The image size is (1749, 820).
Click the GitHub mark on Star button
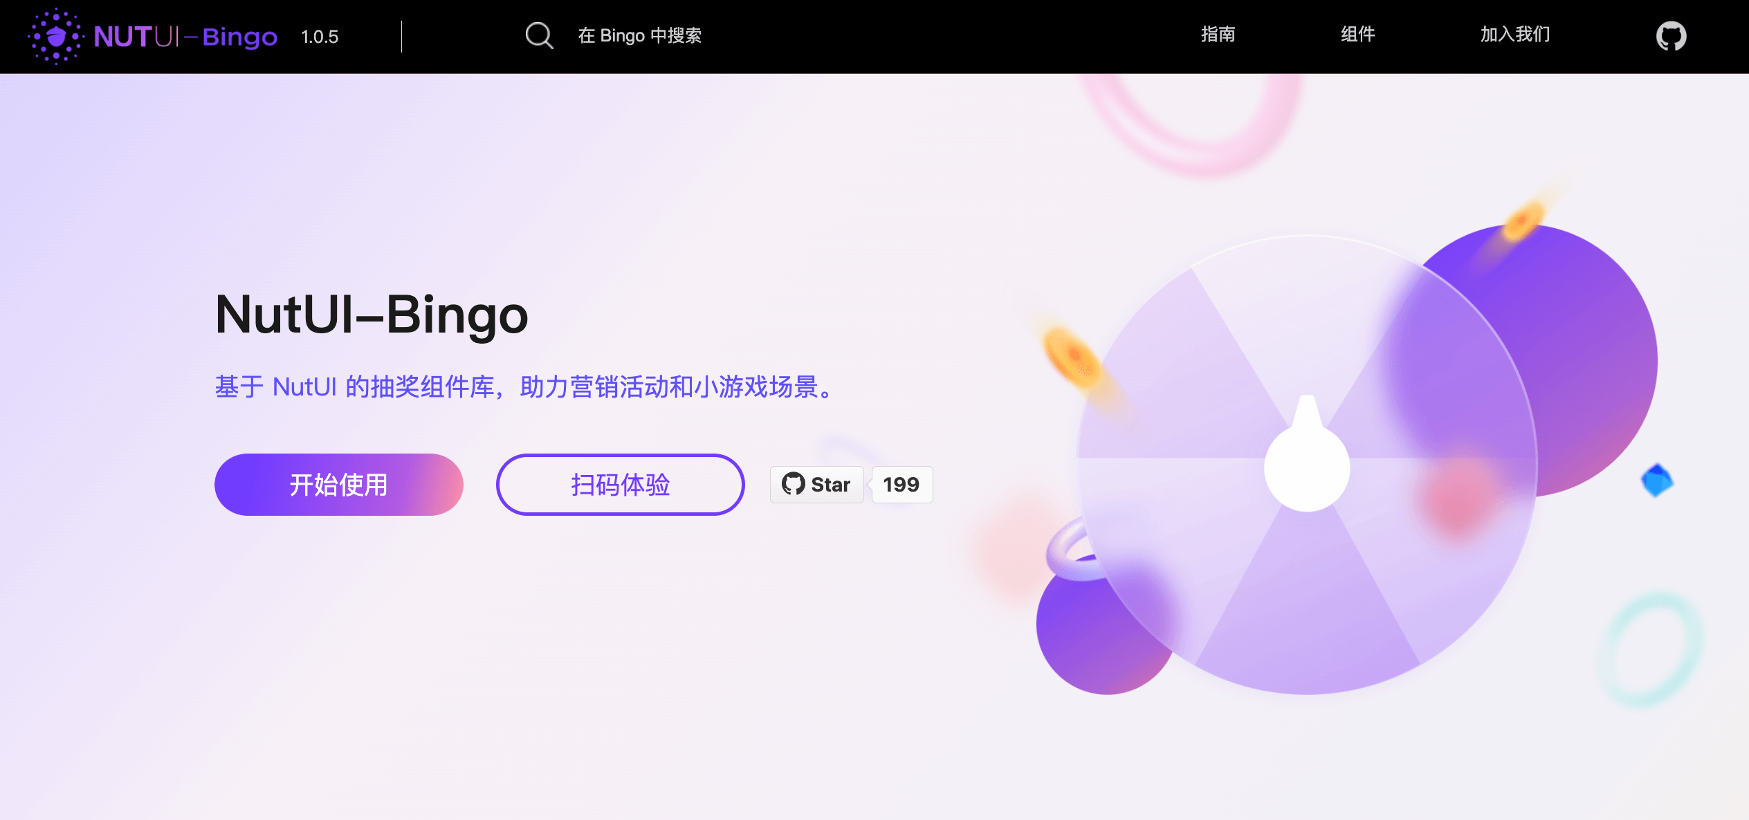(793, 484)
